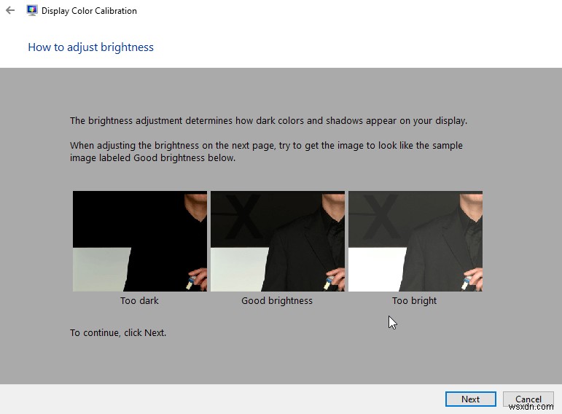Select the Good brightness sample image
This screenshot has height=414, width=562.
point(278,241)
